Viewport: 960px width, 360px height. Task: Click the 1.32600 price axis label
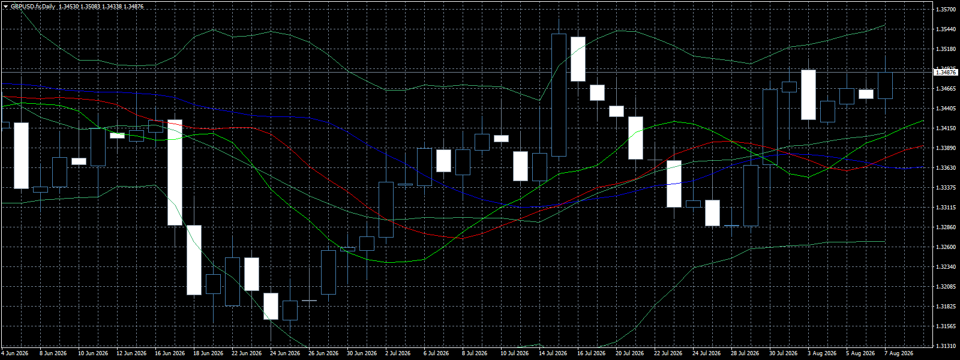pyautogui.click(x=946, y=247)
